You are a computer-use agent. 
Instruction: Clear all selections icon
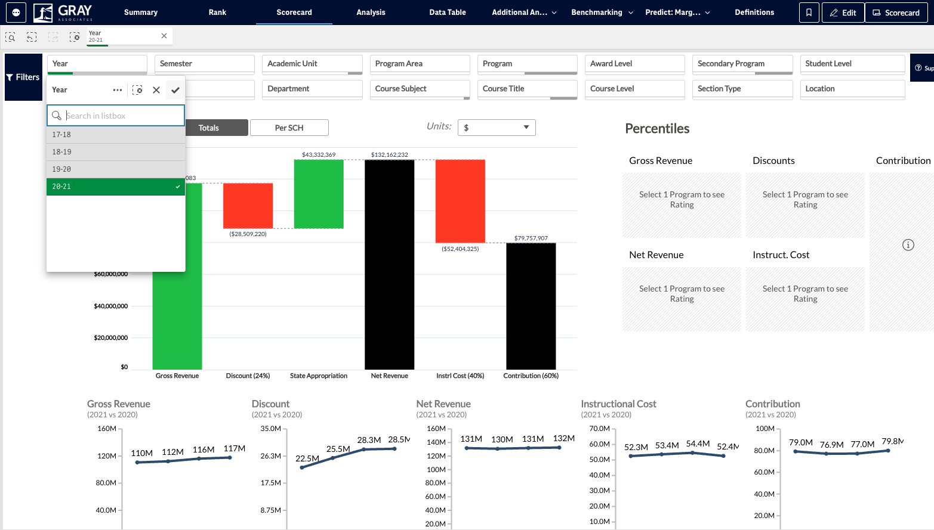75,37
